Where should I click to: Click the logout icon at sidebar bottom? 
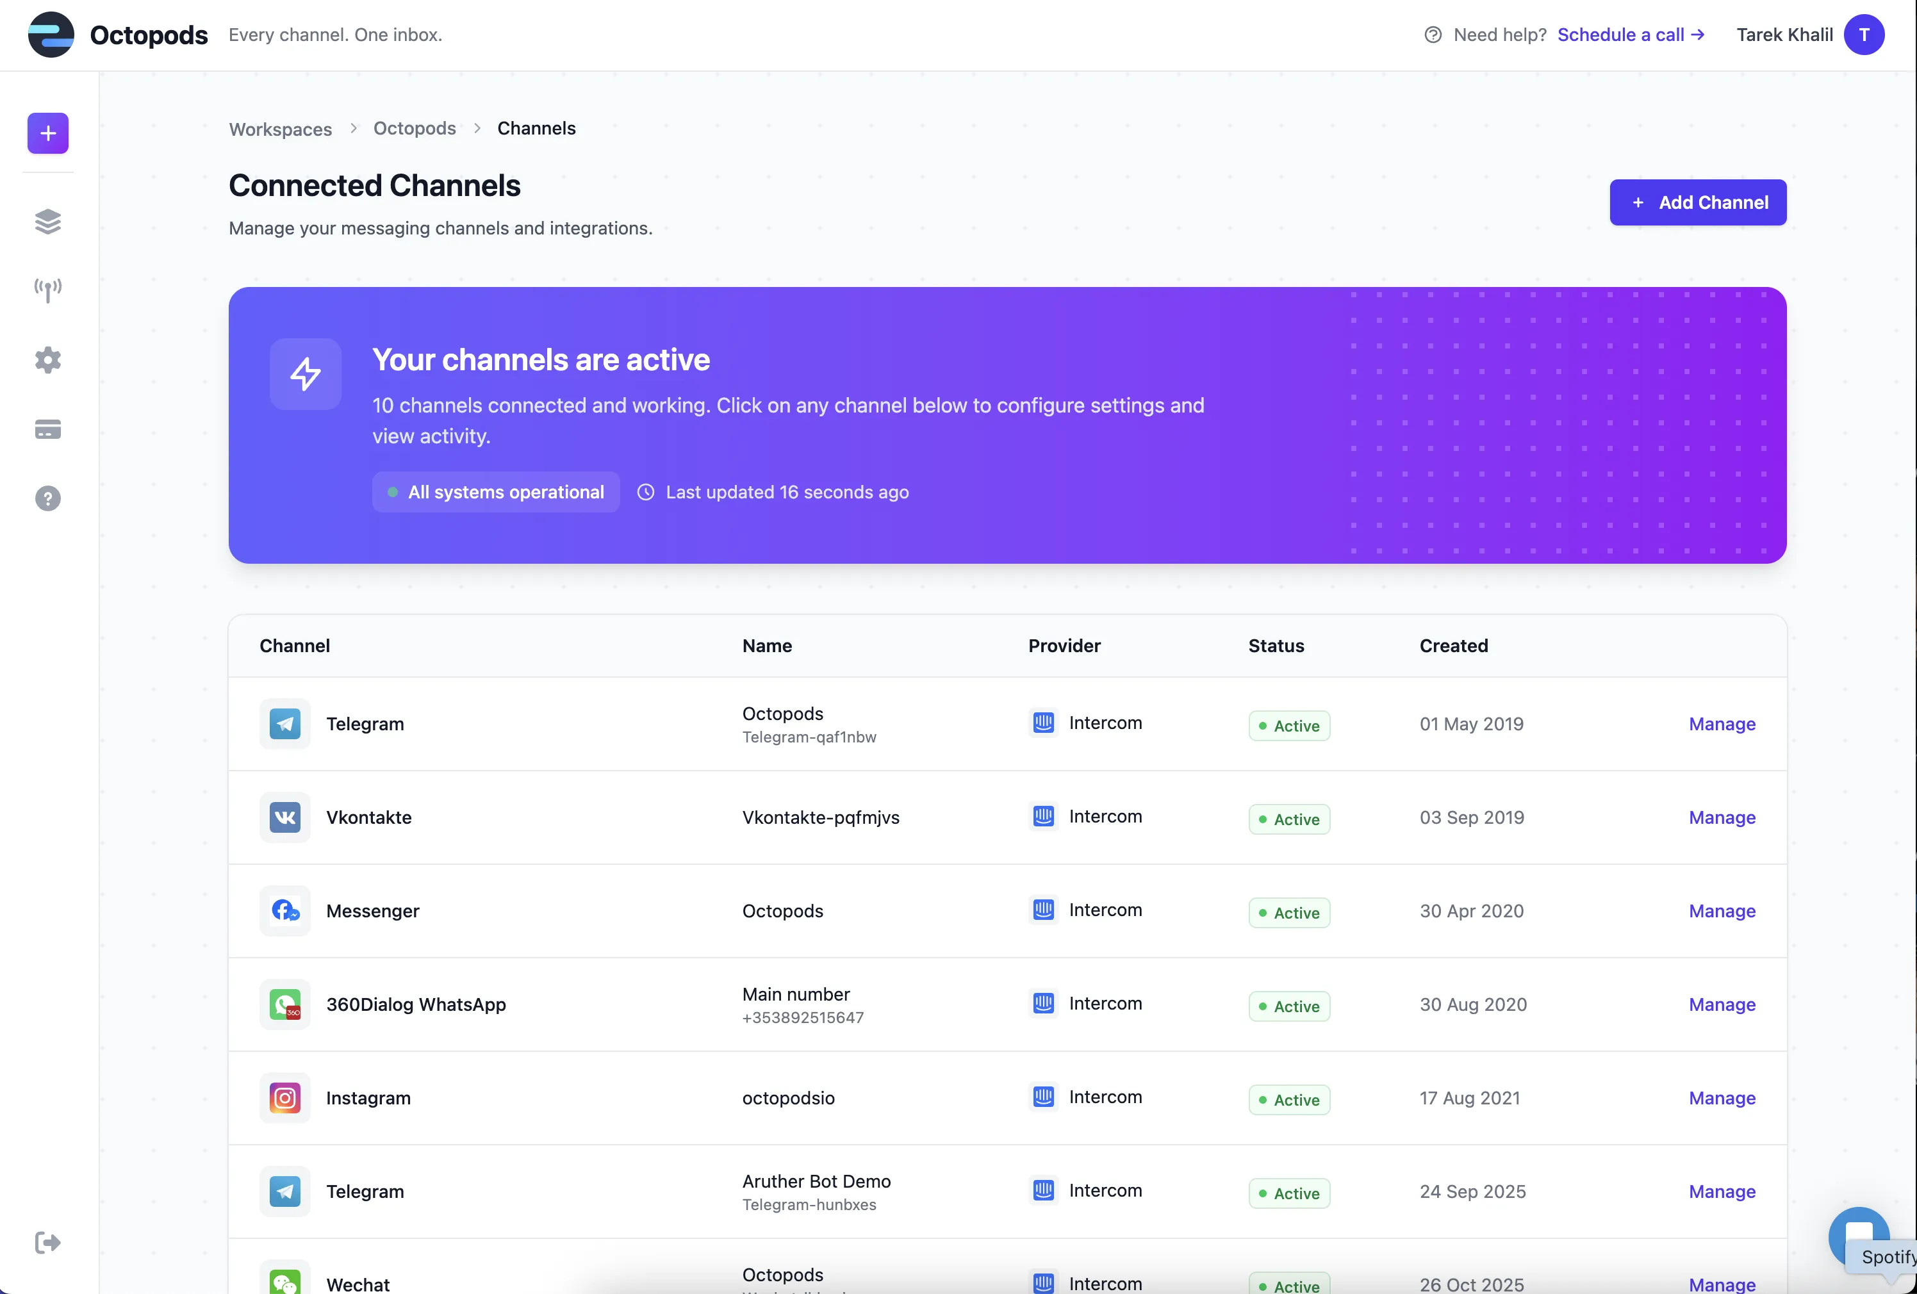tap(48, 1242)
